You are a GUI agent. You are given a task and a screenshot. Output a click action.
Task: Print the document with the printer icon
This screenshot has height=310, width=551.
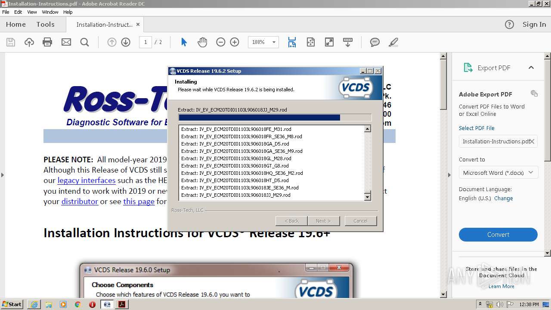point(47,42)
